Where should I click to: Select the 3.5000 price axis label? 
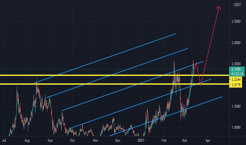236,21
